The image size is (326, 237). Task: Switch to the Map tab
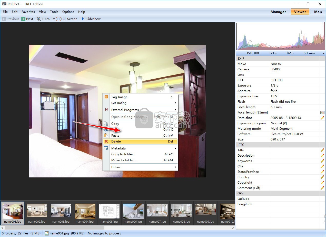coord(318,12)
